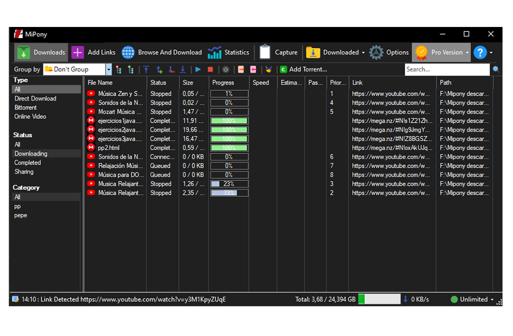Select Downloading status filter
The height and width of the screenshot is (336, 513).
[x=46, y=153]
